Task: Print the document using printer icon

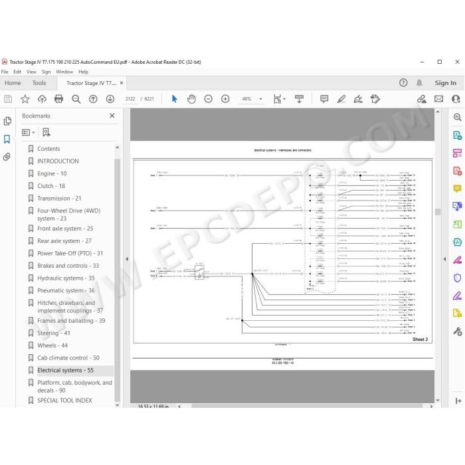Action: coord(58,99)
